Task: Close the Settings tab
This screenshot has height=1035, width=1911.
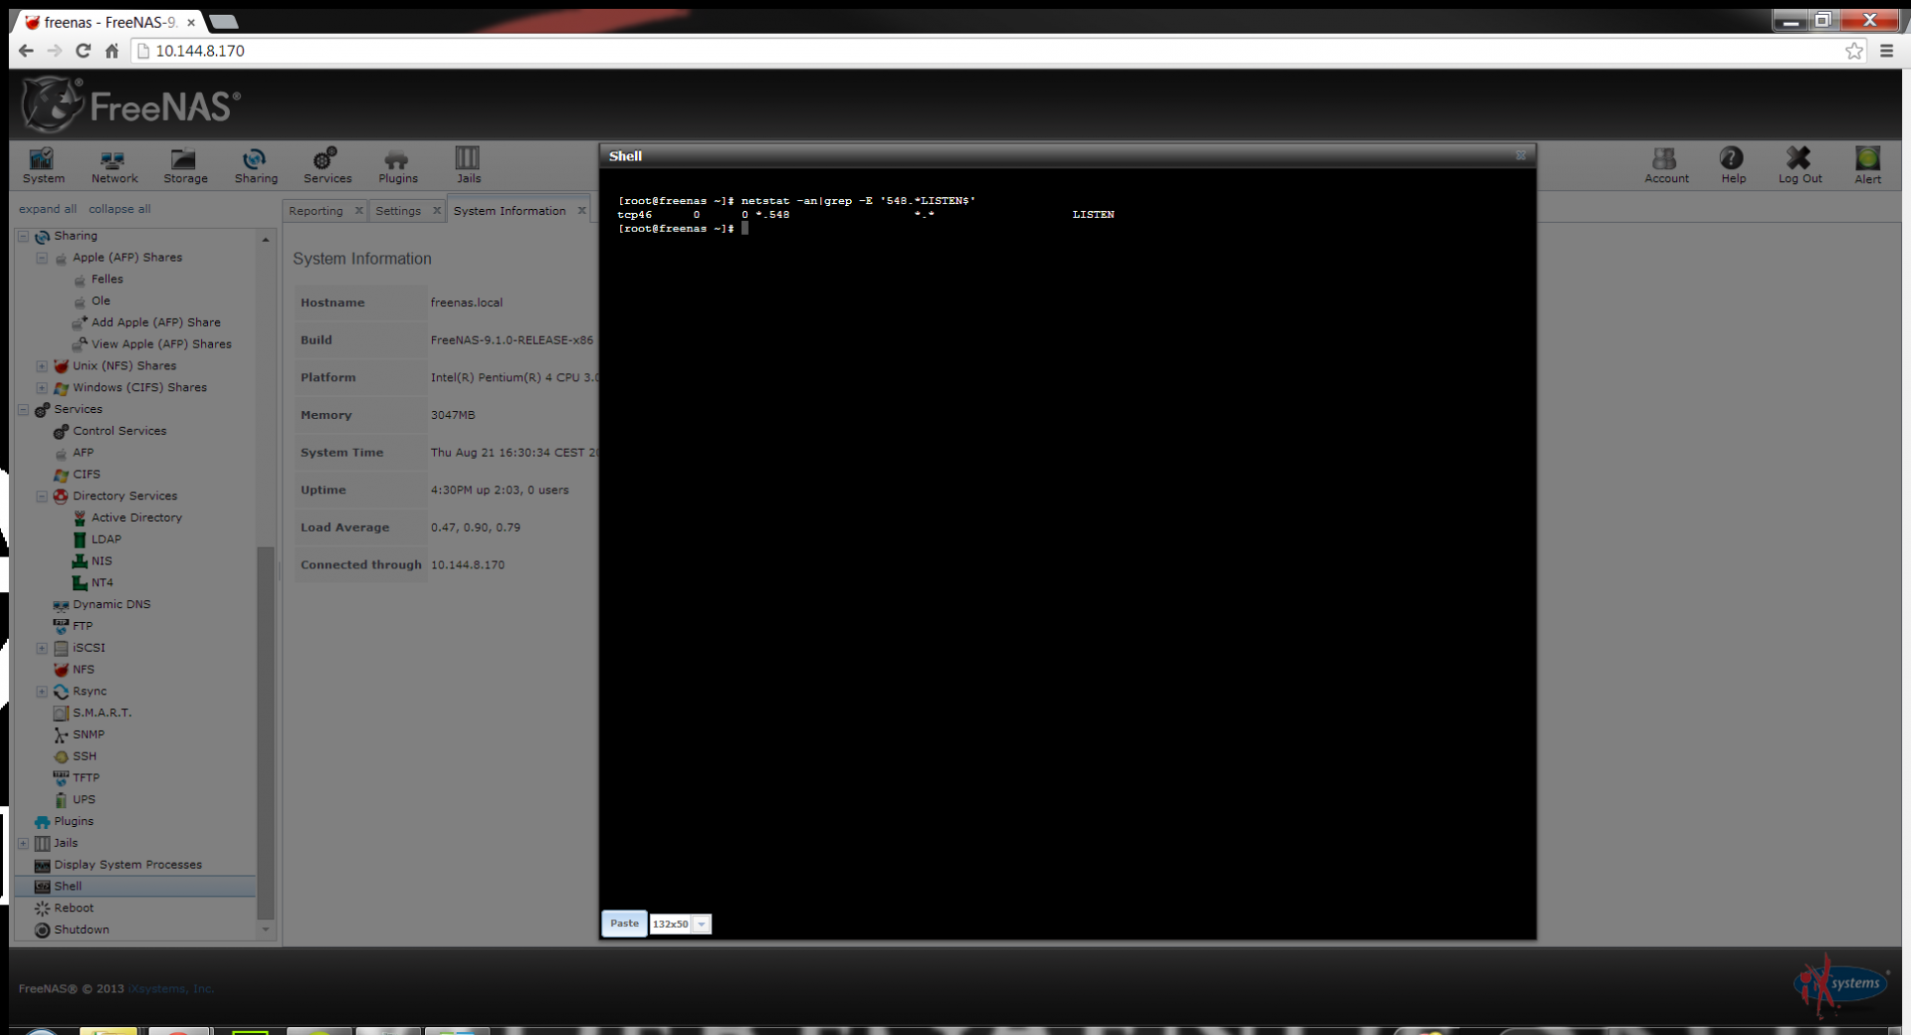Action: pos(436,210)
